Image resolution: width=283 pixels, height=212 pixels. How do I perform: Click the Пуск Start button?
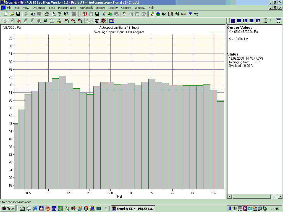point(8,208)
